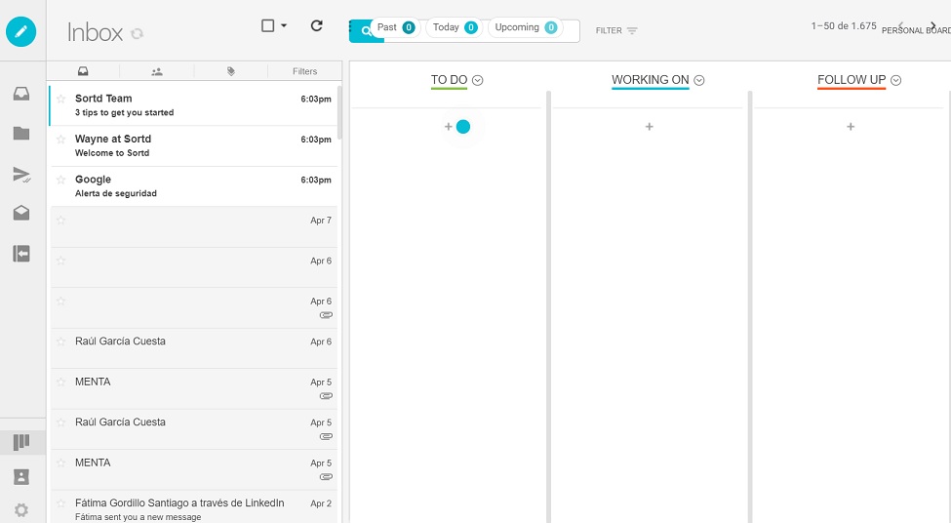This screenshot has height=523, width=951.
Task: Click the FILTER button
Action: [x=616, y=31]
